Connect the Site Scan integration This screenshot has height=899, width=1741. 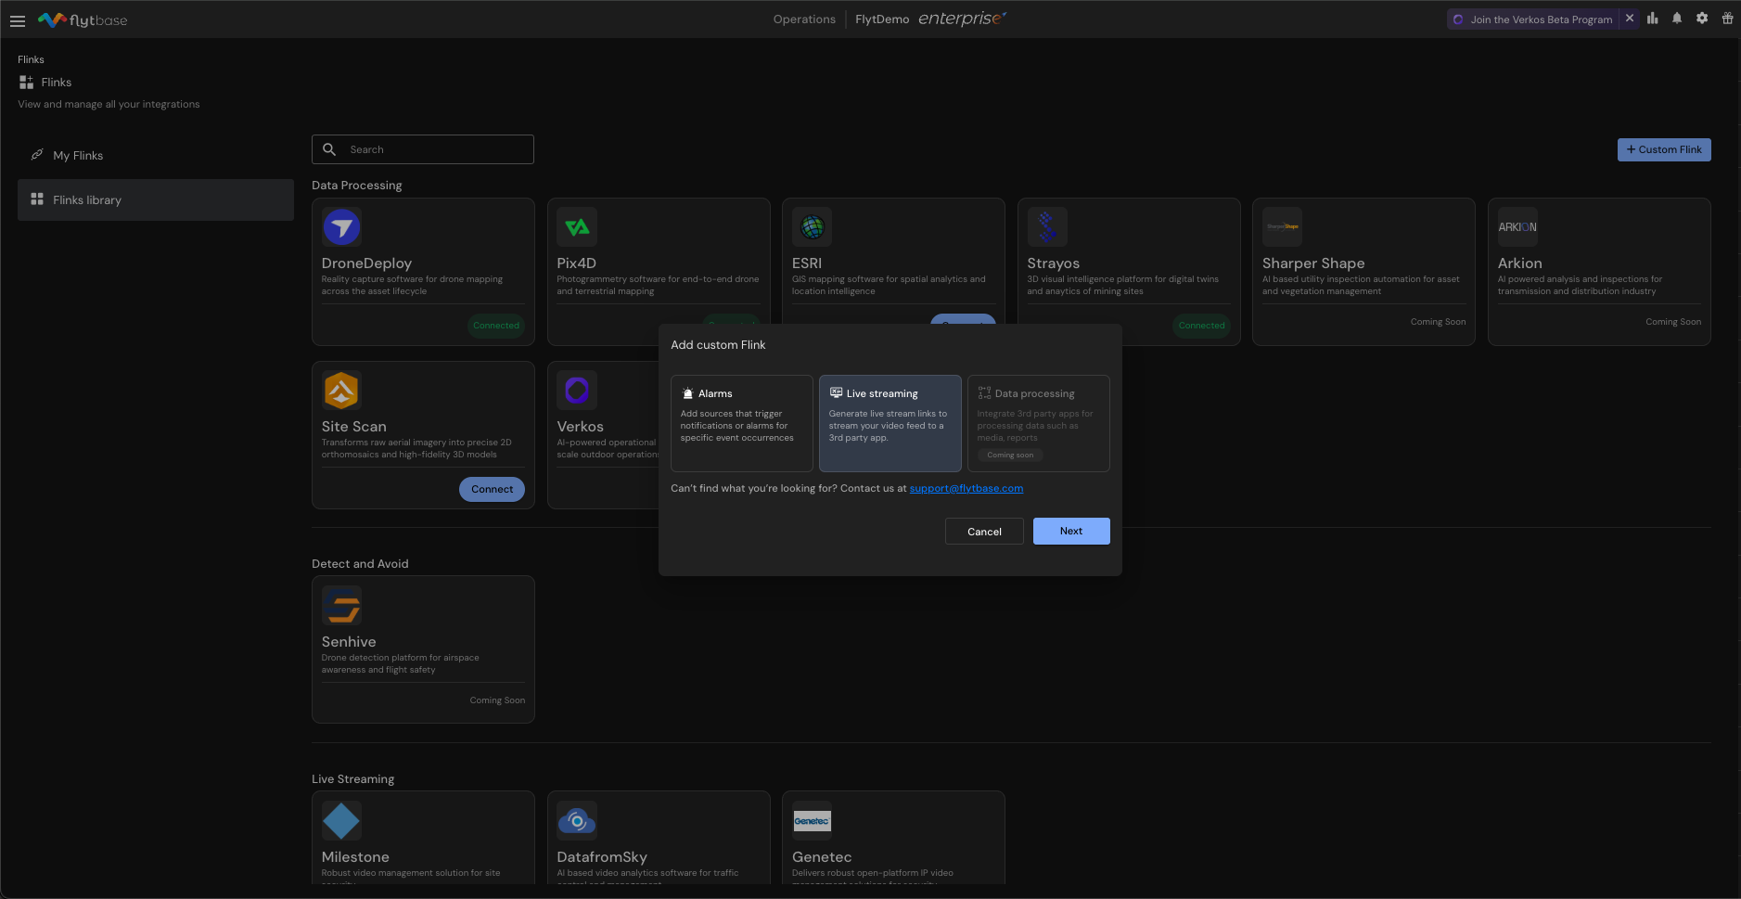click(492, 489)
